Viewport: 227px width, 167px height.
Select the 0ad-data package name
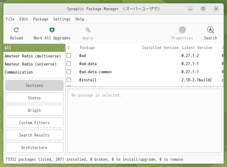[88, 64]
